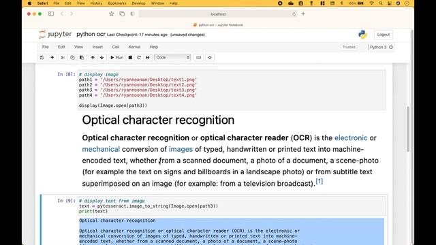
Task: Click the notebook vertical scrollbar
Action: pos(408,129)
